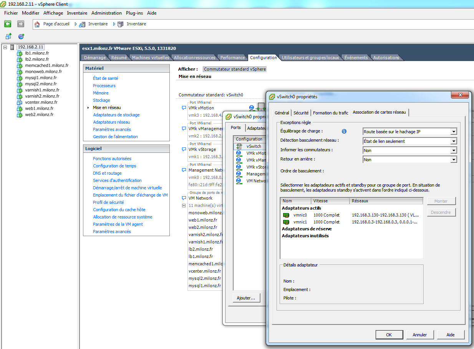Click the vSwitch0 propriétés title bar icon

point(272,97)
